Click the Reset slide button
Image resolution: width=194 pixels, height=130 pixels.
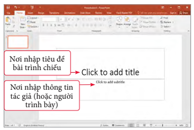pos(31,22)
